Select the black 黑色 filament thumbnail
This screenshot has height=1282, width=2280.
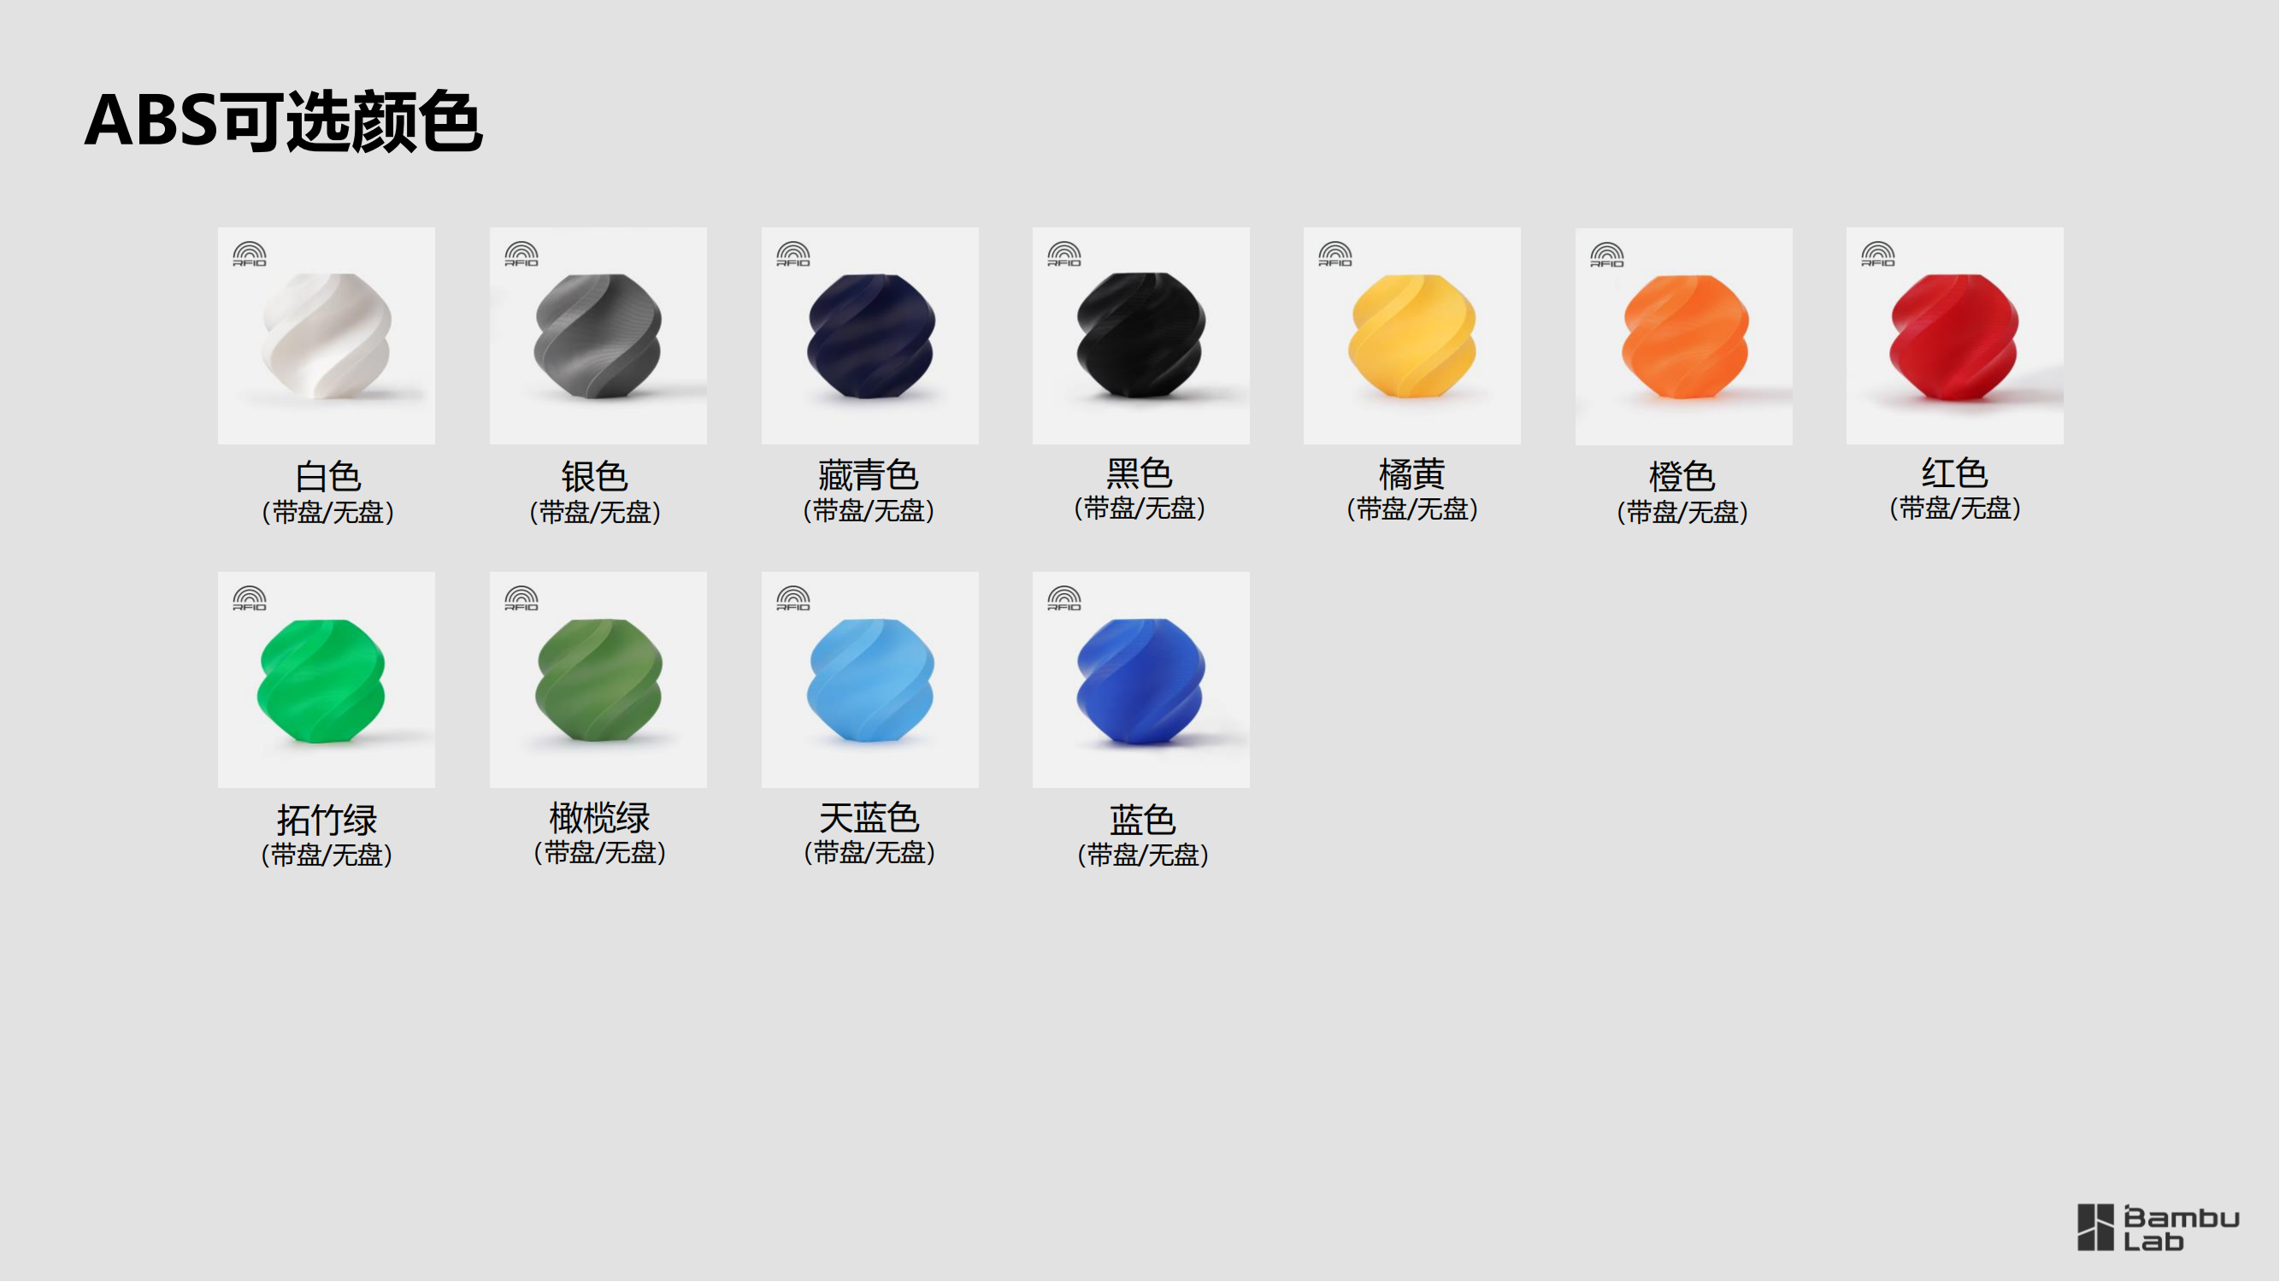click(1141, 336)
